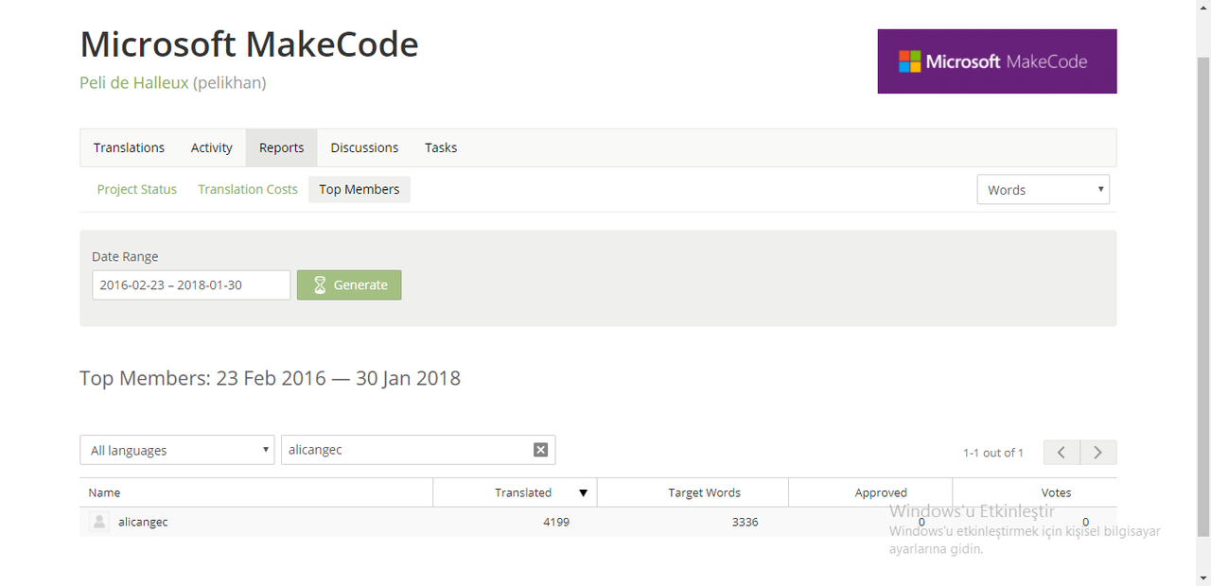Select the Top Members sub-tab
Viewport: 1211px width, 586px height.
pyautogui.click(x=360, y=189)
